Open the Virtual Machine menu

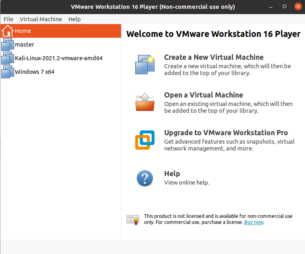(41, 19)
